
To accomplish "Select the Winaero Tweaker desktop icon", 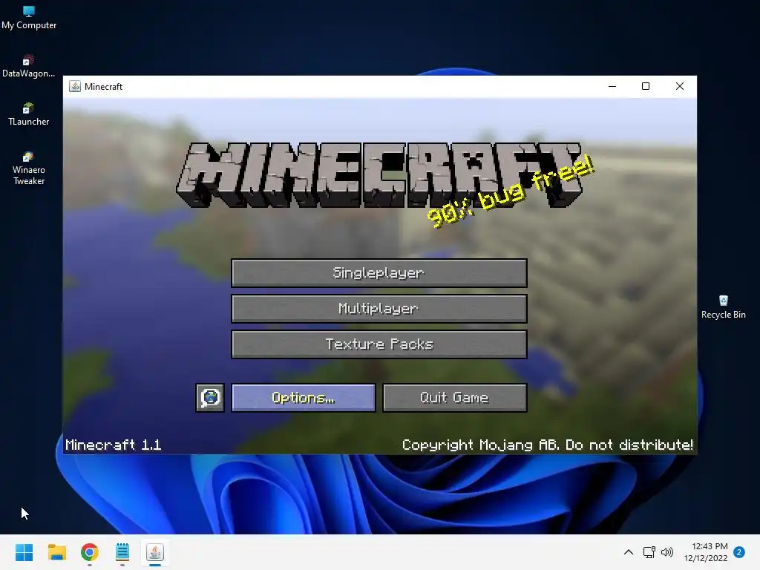I will [29, 168].
